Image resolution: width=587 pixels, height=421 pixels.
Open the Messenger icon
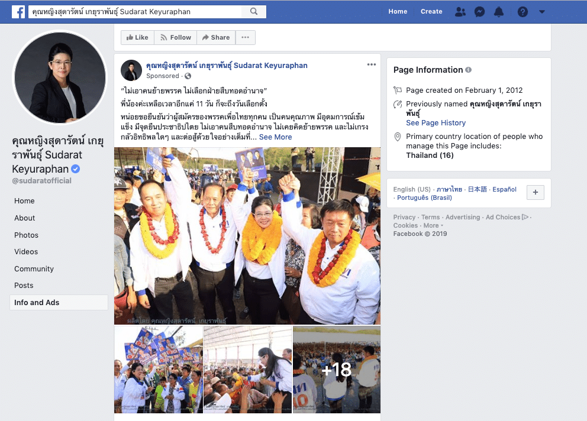point(480,12)
